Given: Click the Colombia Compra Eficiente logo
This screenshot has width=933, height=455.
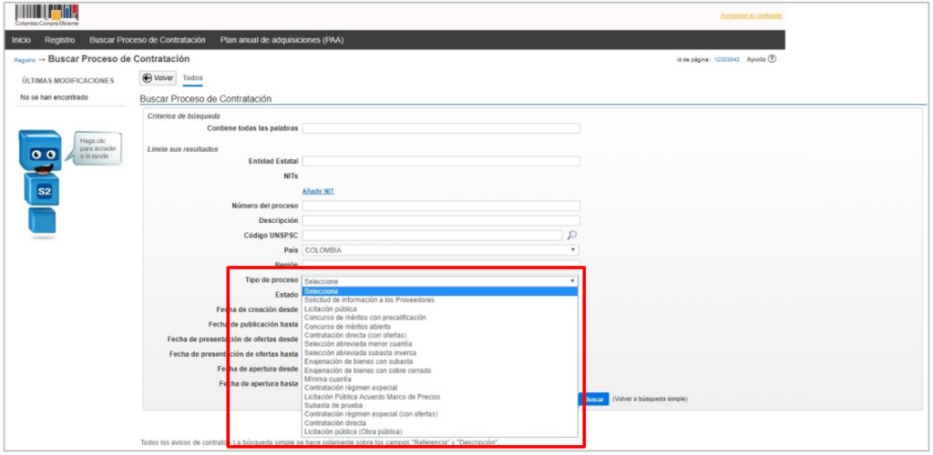Looking at the screenshot, I should point(46,14).
